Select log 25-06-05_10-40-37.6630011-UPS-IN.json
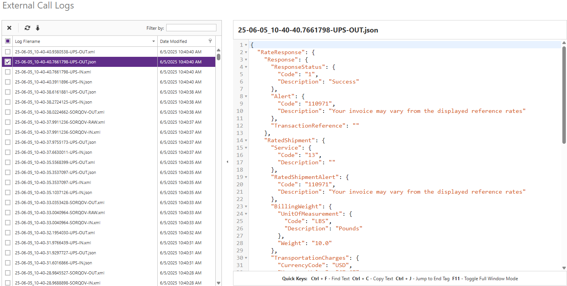The width and height of the screenshot is (567, 286). point(53,152)
